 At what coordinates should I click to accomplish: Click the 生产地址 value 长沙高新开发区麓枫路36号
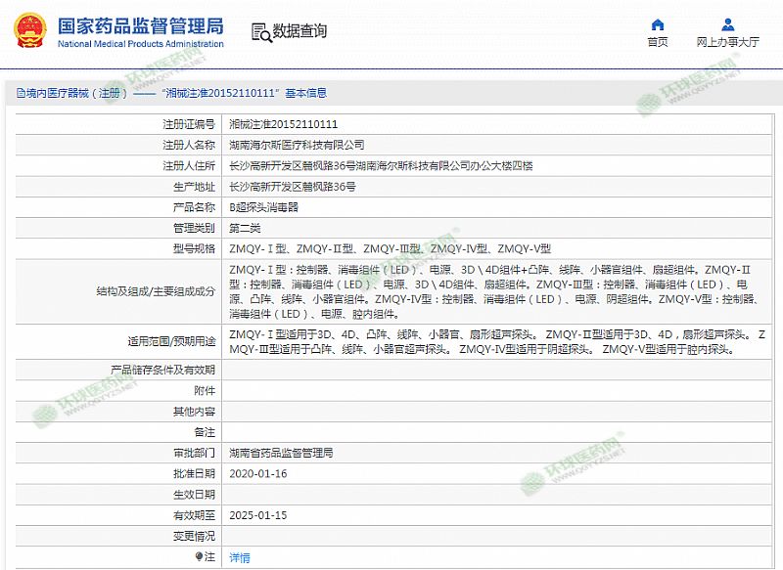pyautogui.click(x=292, y=186)
